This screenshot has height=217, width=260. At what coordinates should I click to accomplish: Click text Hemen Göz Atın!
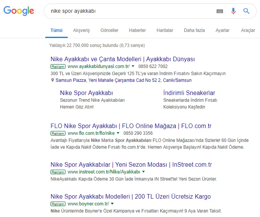[77, 107]
